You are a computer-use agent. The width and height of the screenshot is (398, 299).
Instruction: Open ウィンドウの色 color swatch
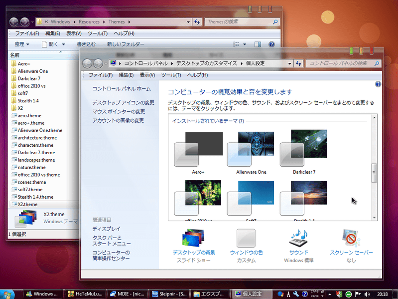(x=246, y=238)
